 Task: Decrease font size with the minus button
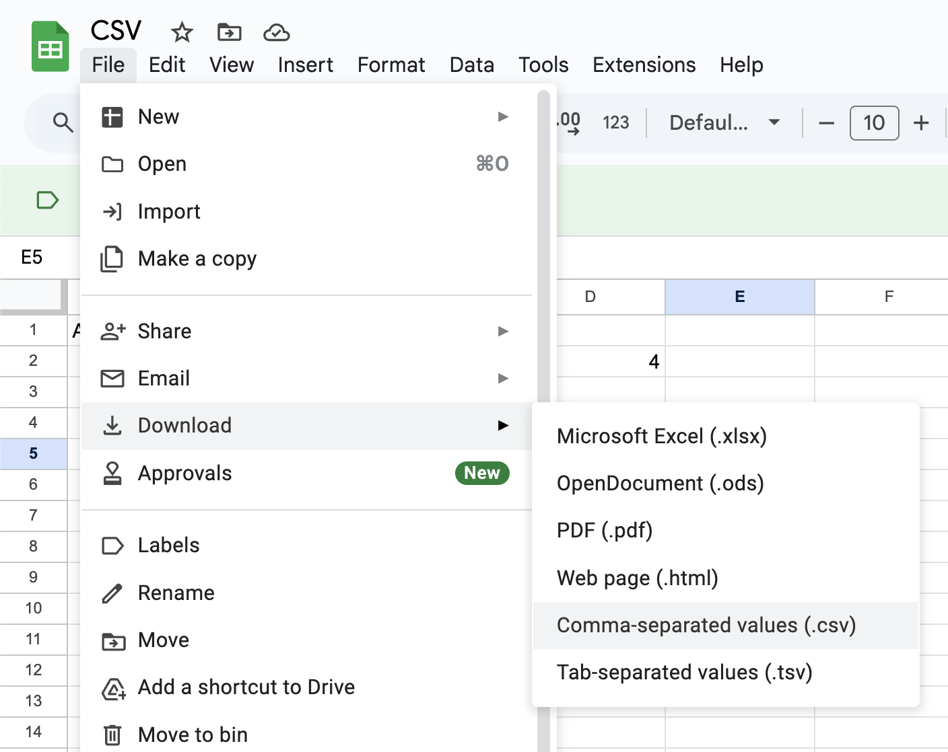tap(826, 123)
